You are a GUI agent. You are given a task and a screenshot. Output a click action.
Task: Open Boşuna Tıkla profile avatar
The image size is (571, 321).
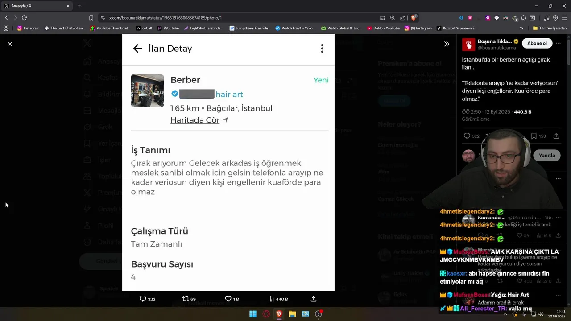(468, 45)
